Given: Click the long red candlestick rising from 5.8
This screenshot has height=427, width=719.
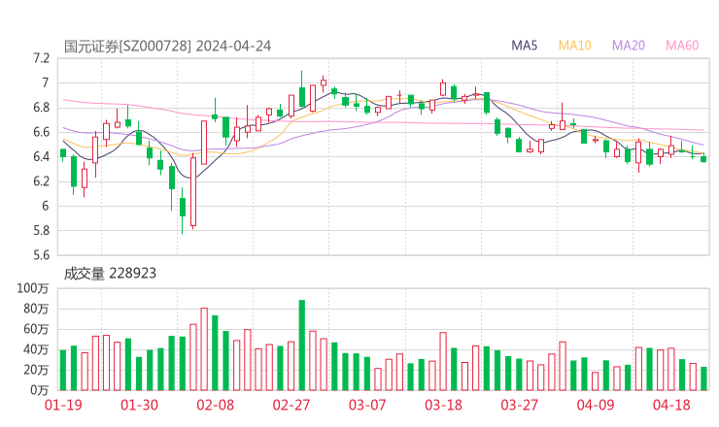Looking at the screenshot, I should (193, 191).
